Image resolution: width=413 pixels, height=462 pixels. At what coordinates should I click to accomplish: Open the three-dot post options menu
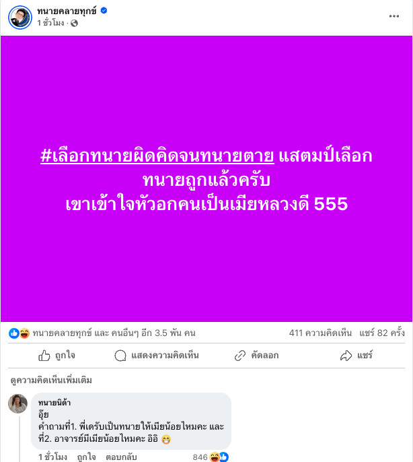point(394,16)
